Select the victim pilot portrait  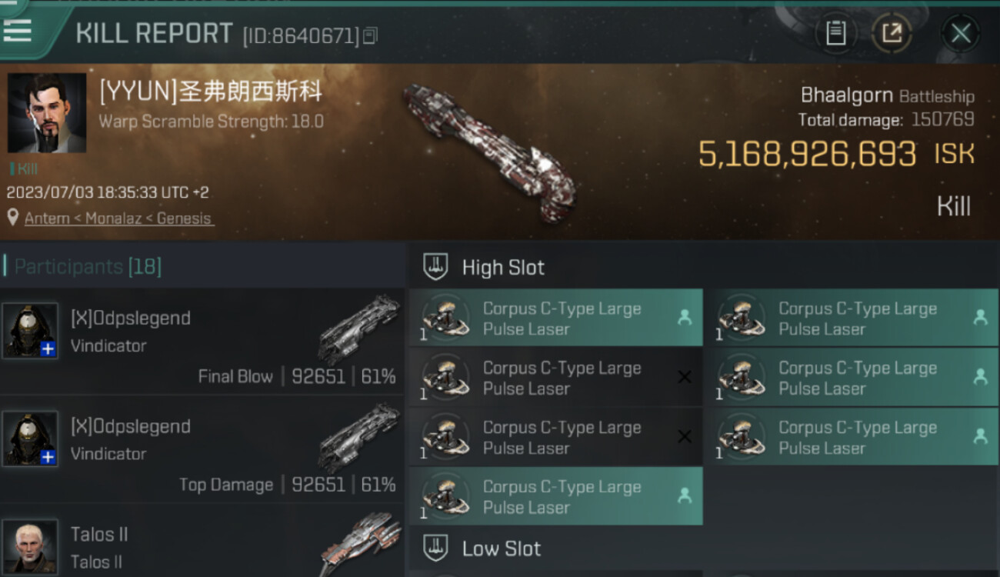(47, 113)
